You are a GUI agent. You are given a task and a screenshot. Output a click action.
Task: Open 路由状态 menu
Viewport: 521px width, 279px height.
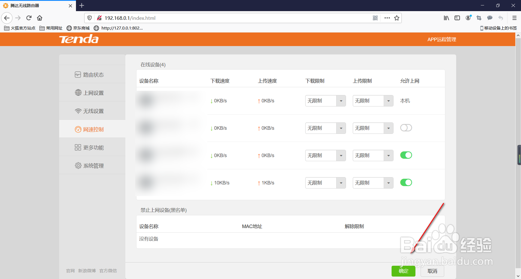click(x=92, y=74)
